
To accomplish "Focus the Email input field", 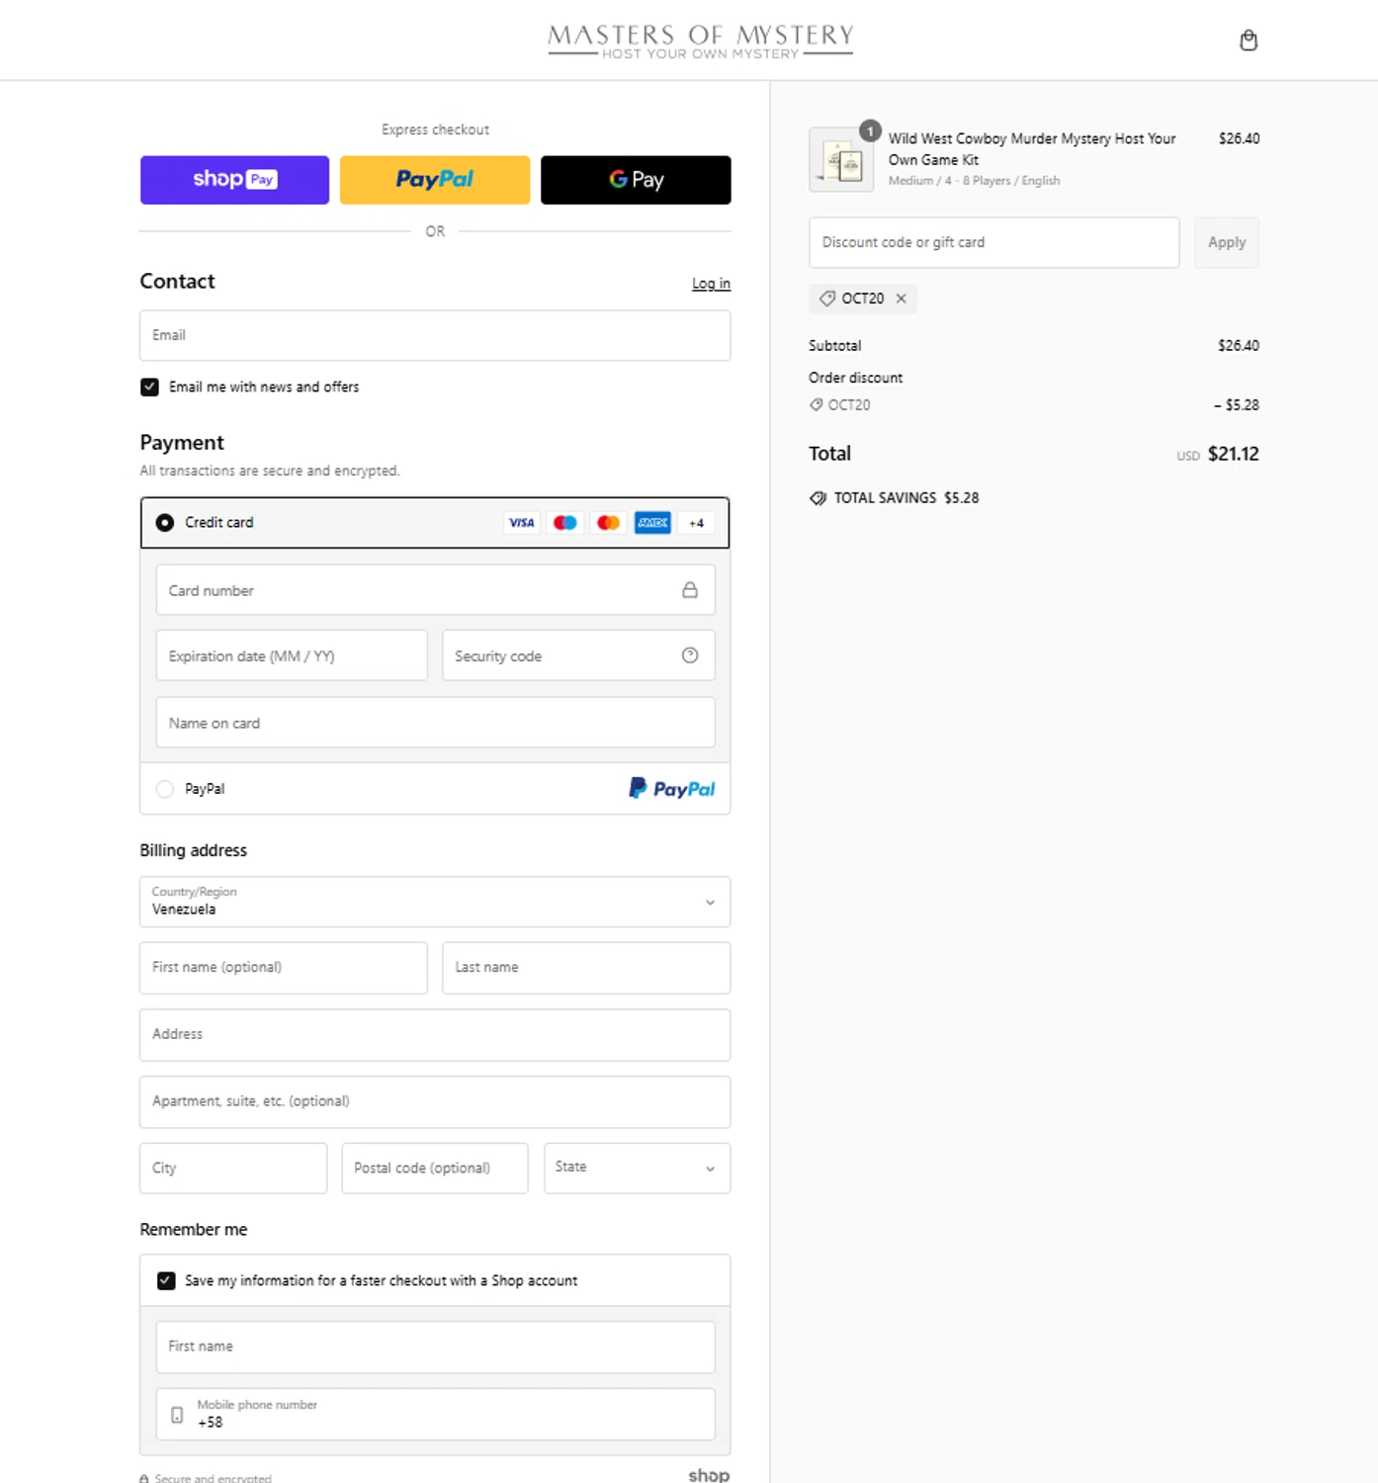I will pos(435,335).
